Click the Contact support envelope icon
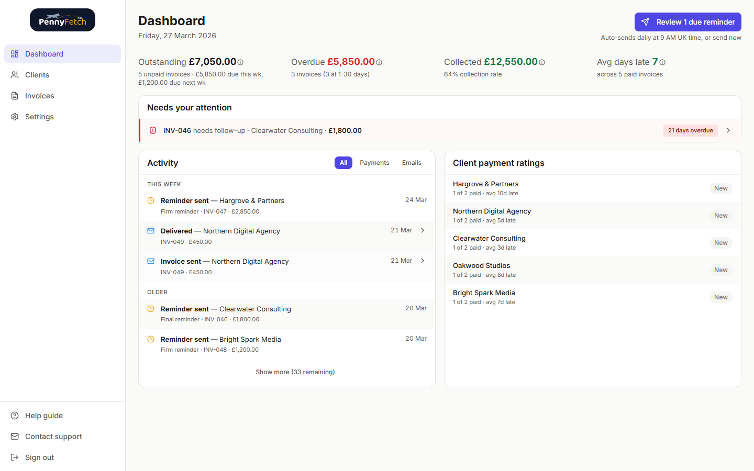The width and height of the screenshot is (754, 471). click(x=14, y=436)
